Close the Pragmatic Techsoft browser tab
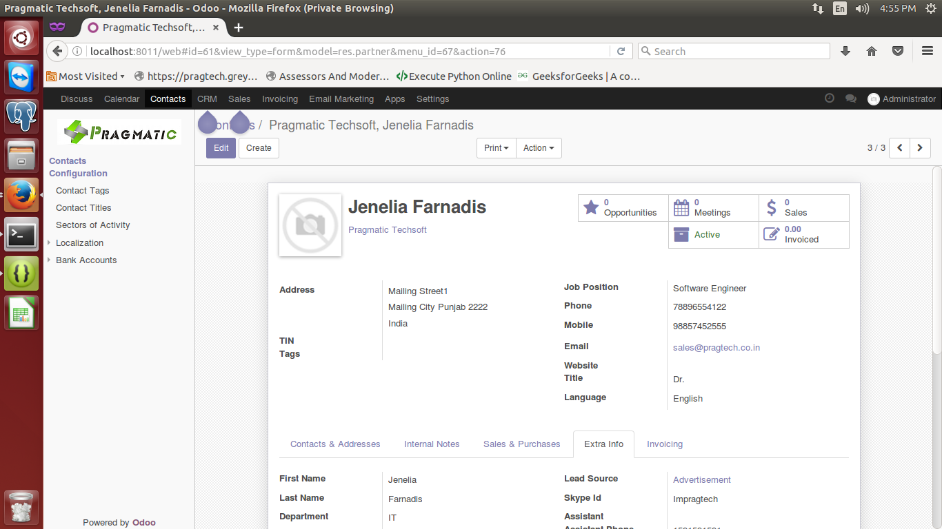The image size is (942, 529). [216, 28]
